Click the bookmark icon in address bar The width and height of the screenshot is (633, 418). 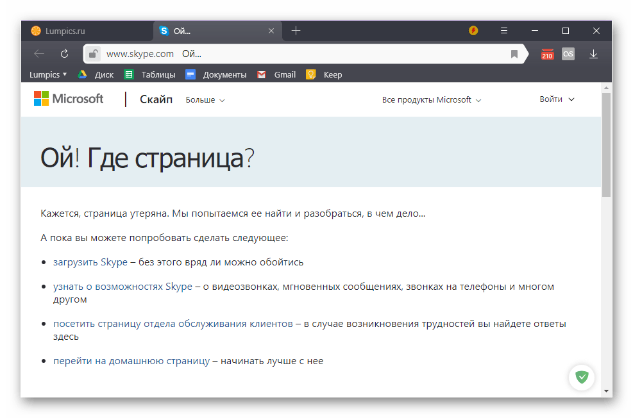coord(514,54)
